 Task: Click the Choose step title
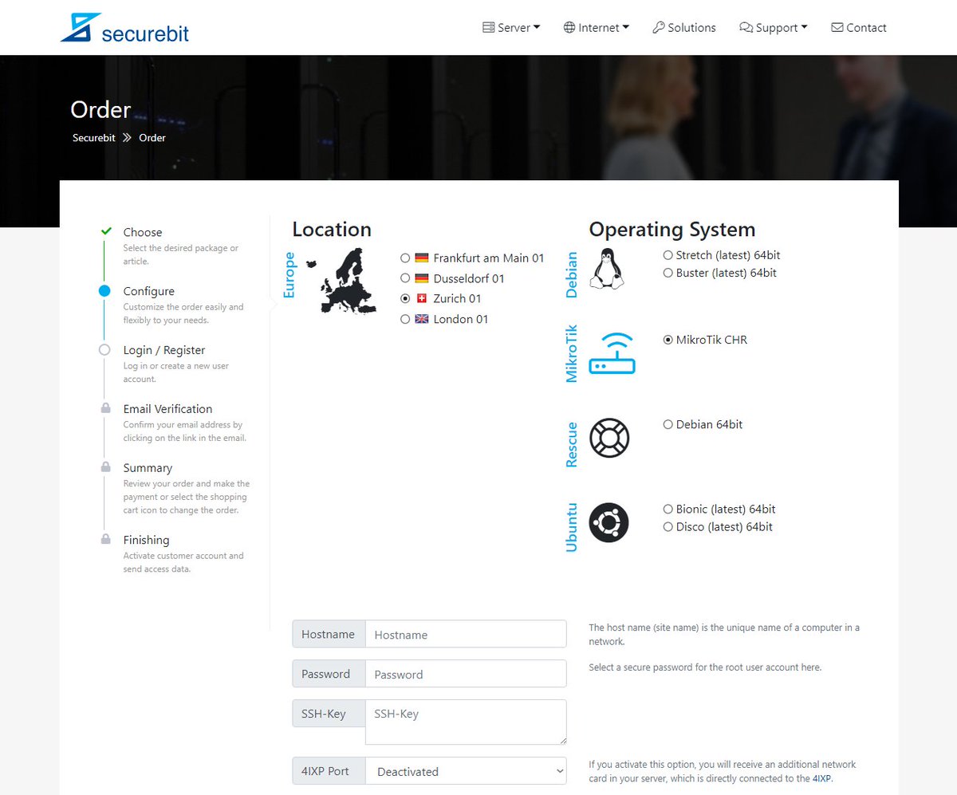143,232
